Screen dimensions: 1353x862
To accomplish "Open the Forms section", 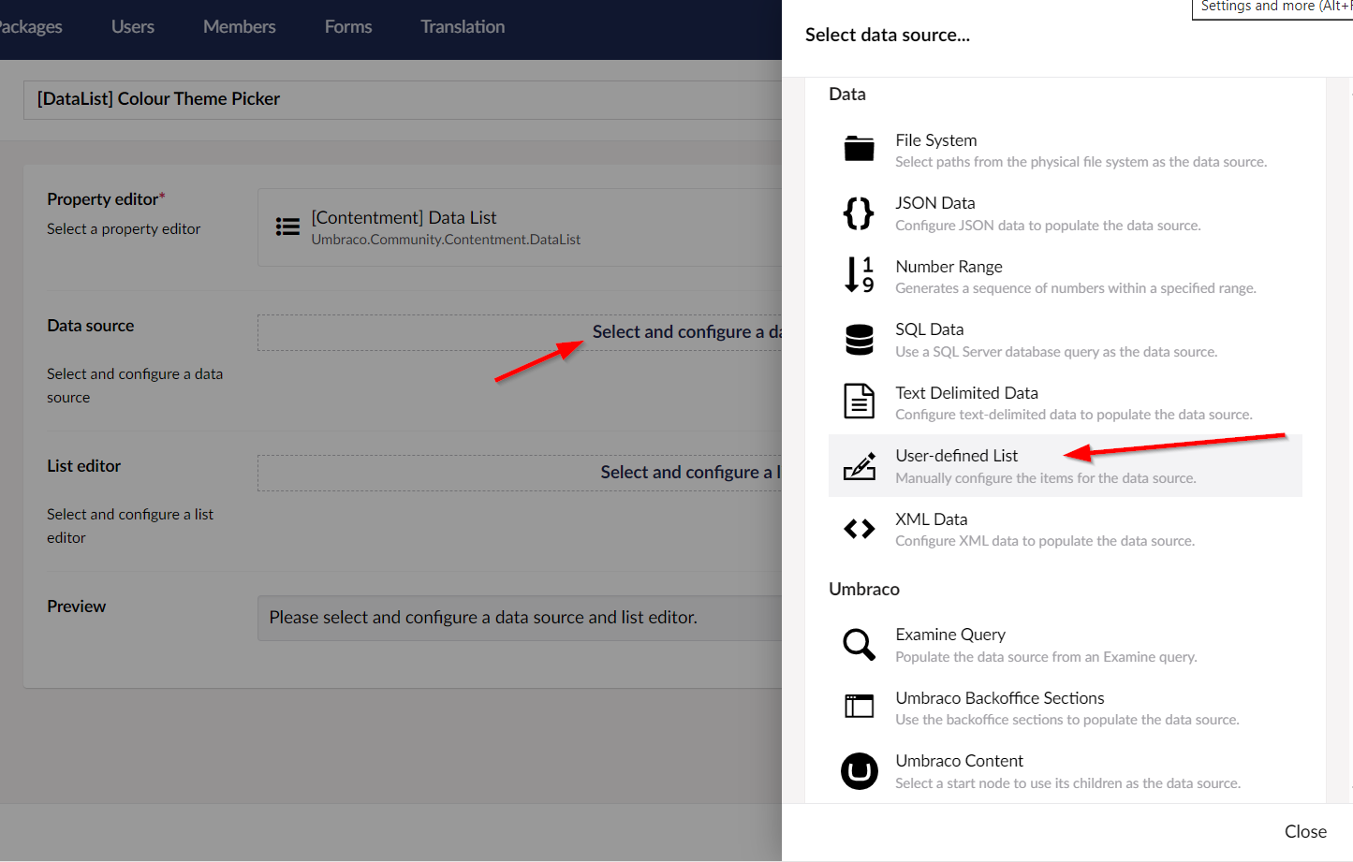I will point(348,27).
